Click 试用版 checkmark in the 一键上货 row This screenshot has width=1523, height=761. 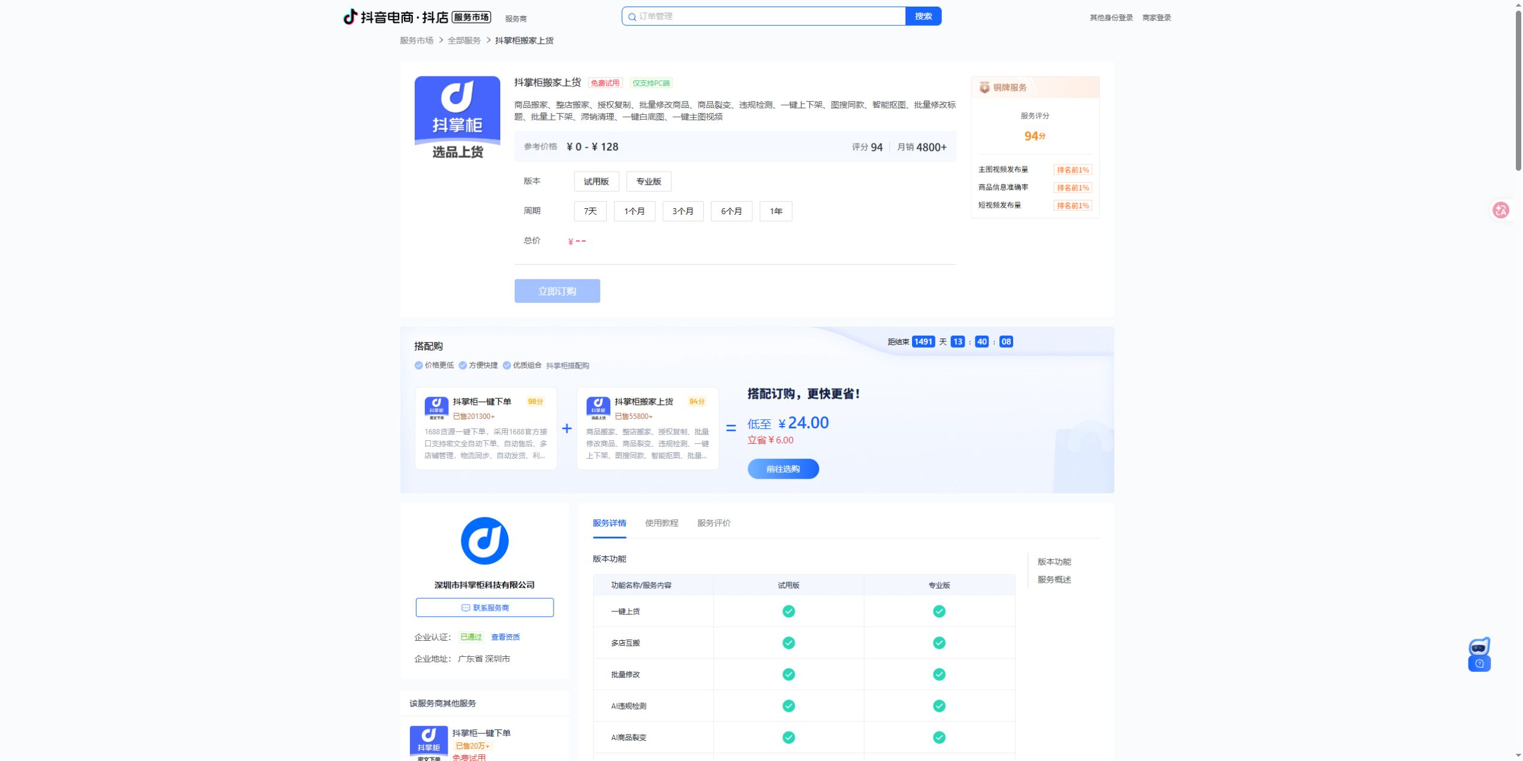click(x=788, y=611)
